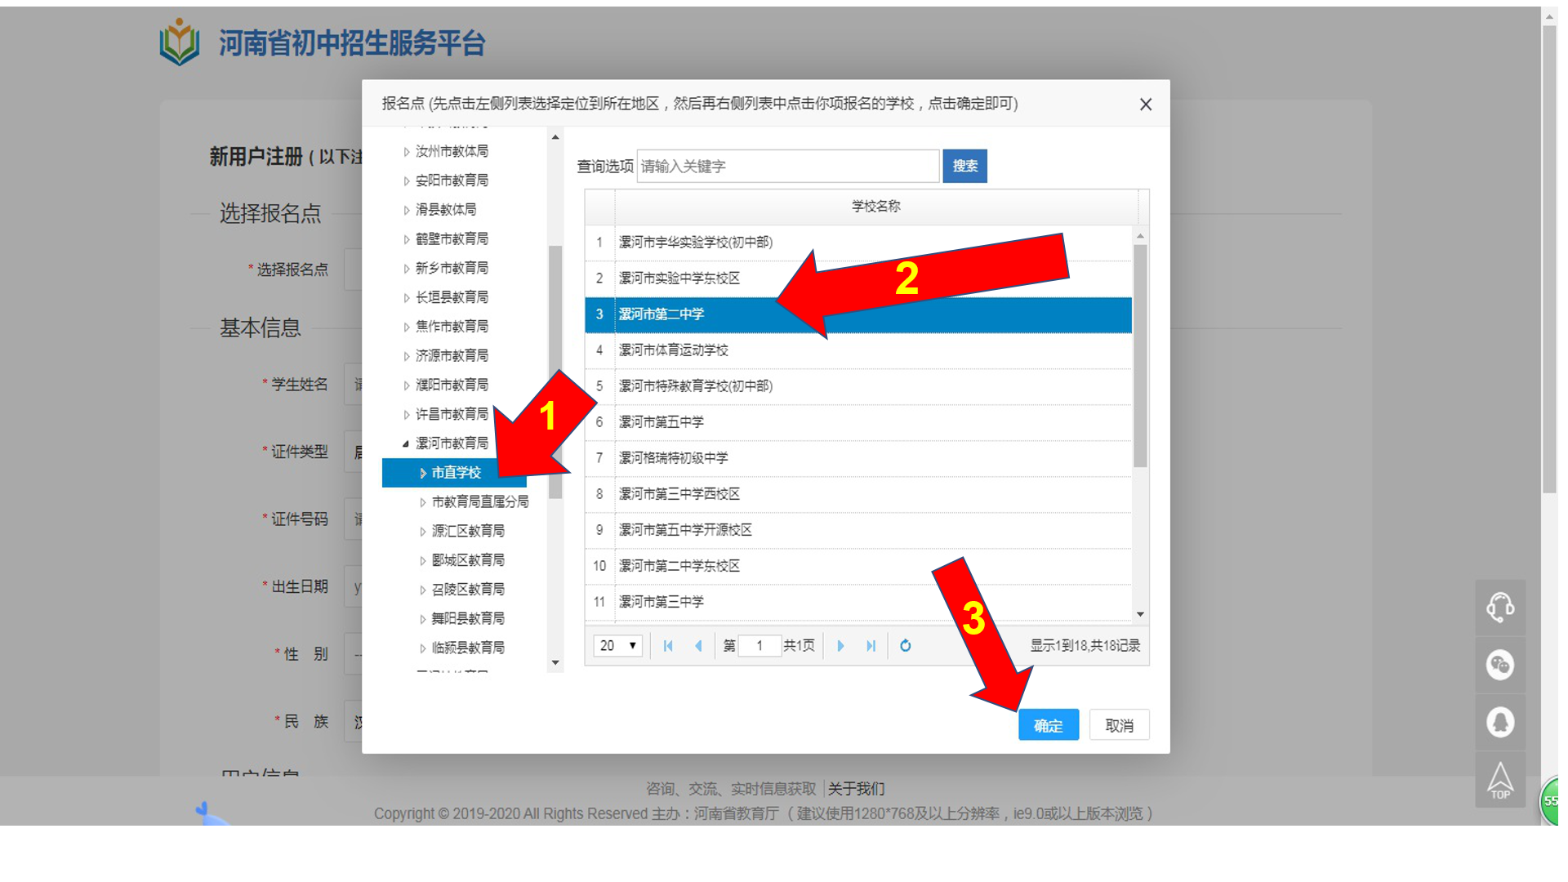This screenshot has width=1568, height=882.
Task: Click the 确定 confirm button
Action: point(1048,725)
